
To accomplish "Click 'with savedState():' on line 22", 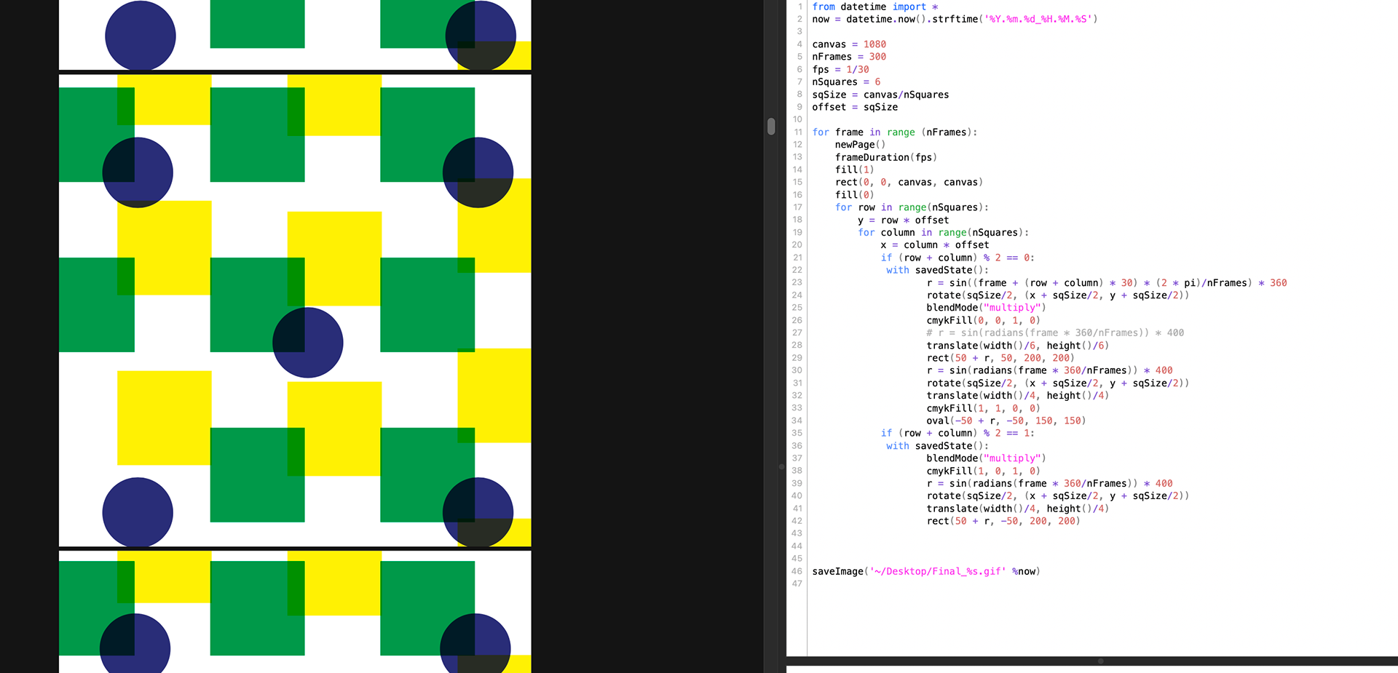I will [937, 270].
